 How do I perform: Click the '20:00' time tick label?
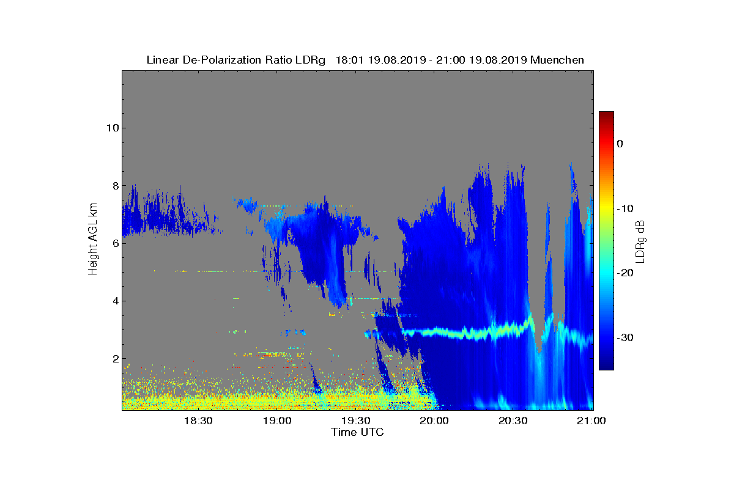coord(434,421)
